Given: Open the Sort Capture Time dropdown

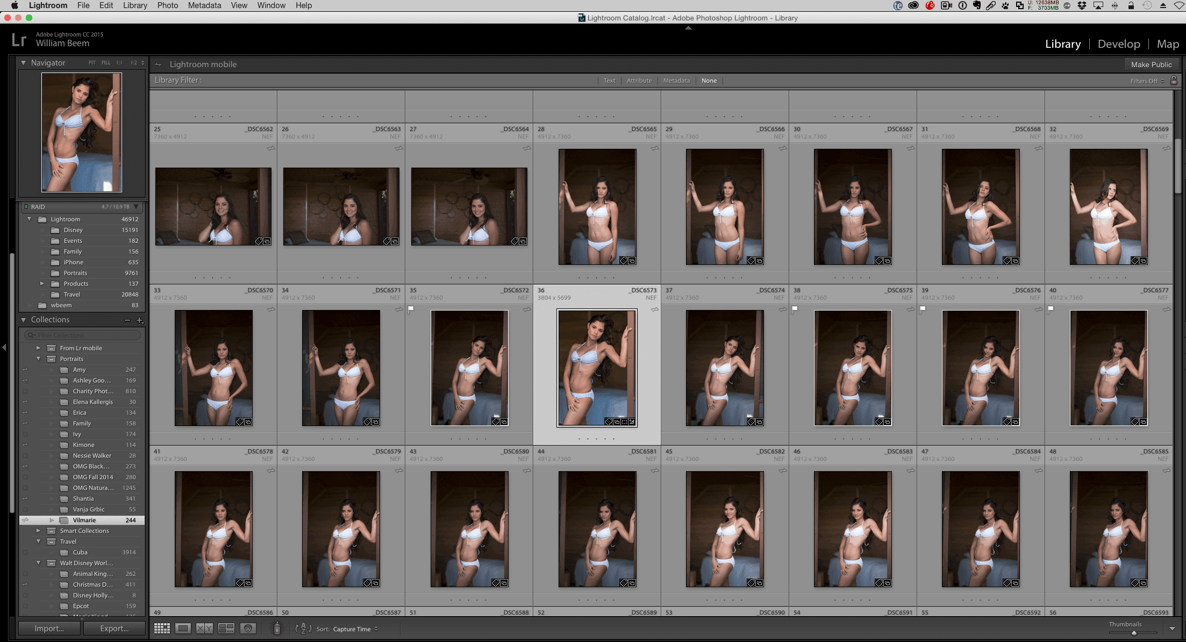Looking at the screenshot, I should pos(355,629).
